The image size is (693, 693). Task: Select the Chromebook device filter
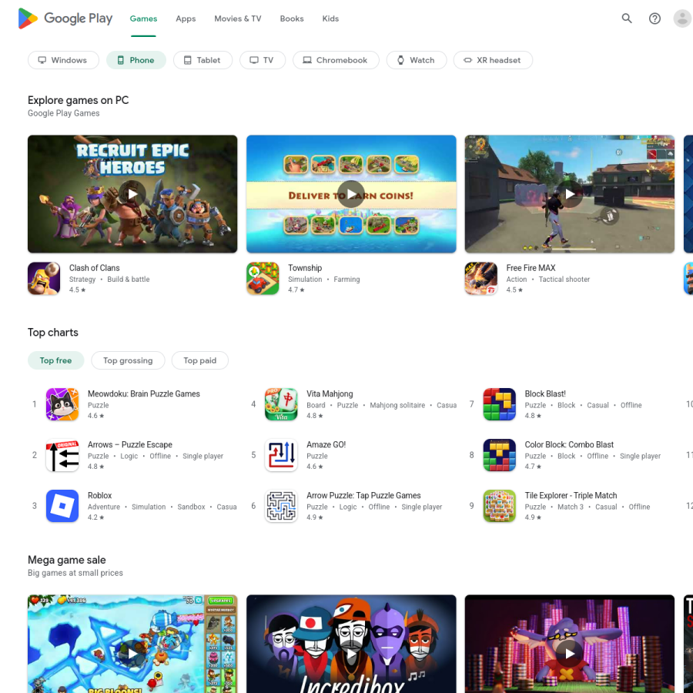336,60
